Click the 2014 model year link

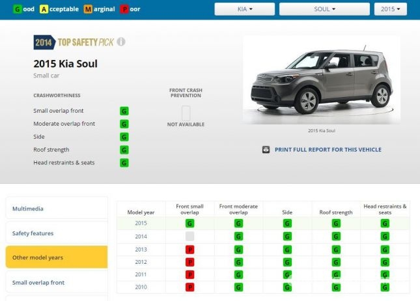click(141, 236)
